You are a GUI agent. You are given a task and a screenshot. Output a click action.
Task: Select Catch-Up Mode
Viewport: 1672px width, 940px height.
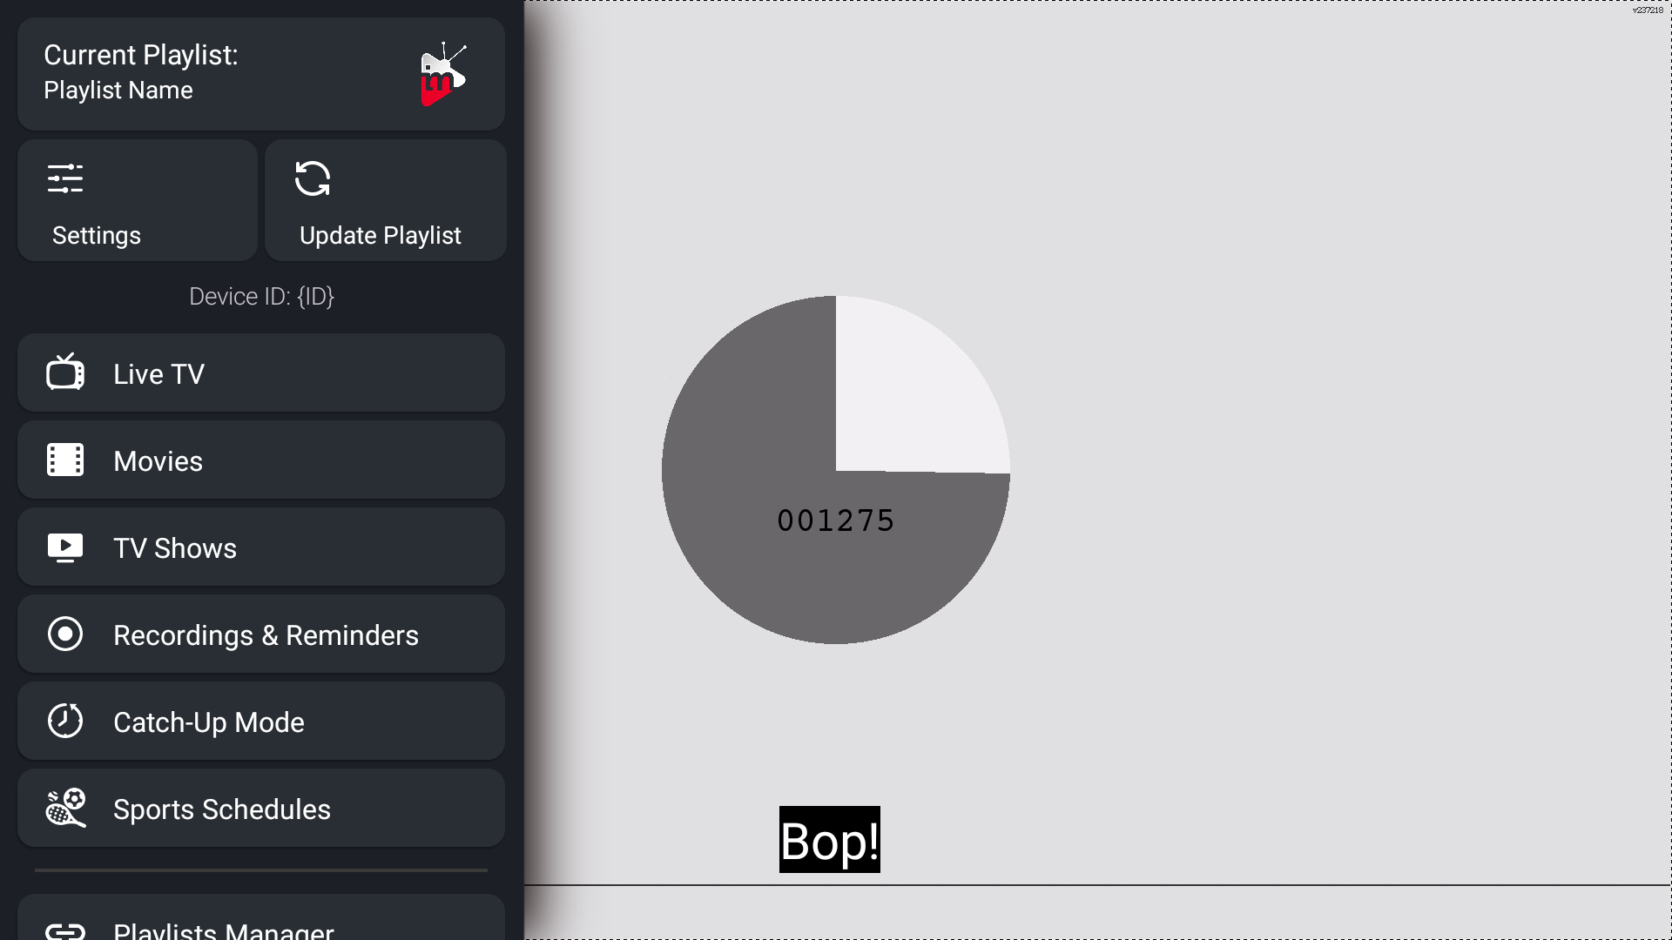coord(260,721)
